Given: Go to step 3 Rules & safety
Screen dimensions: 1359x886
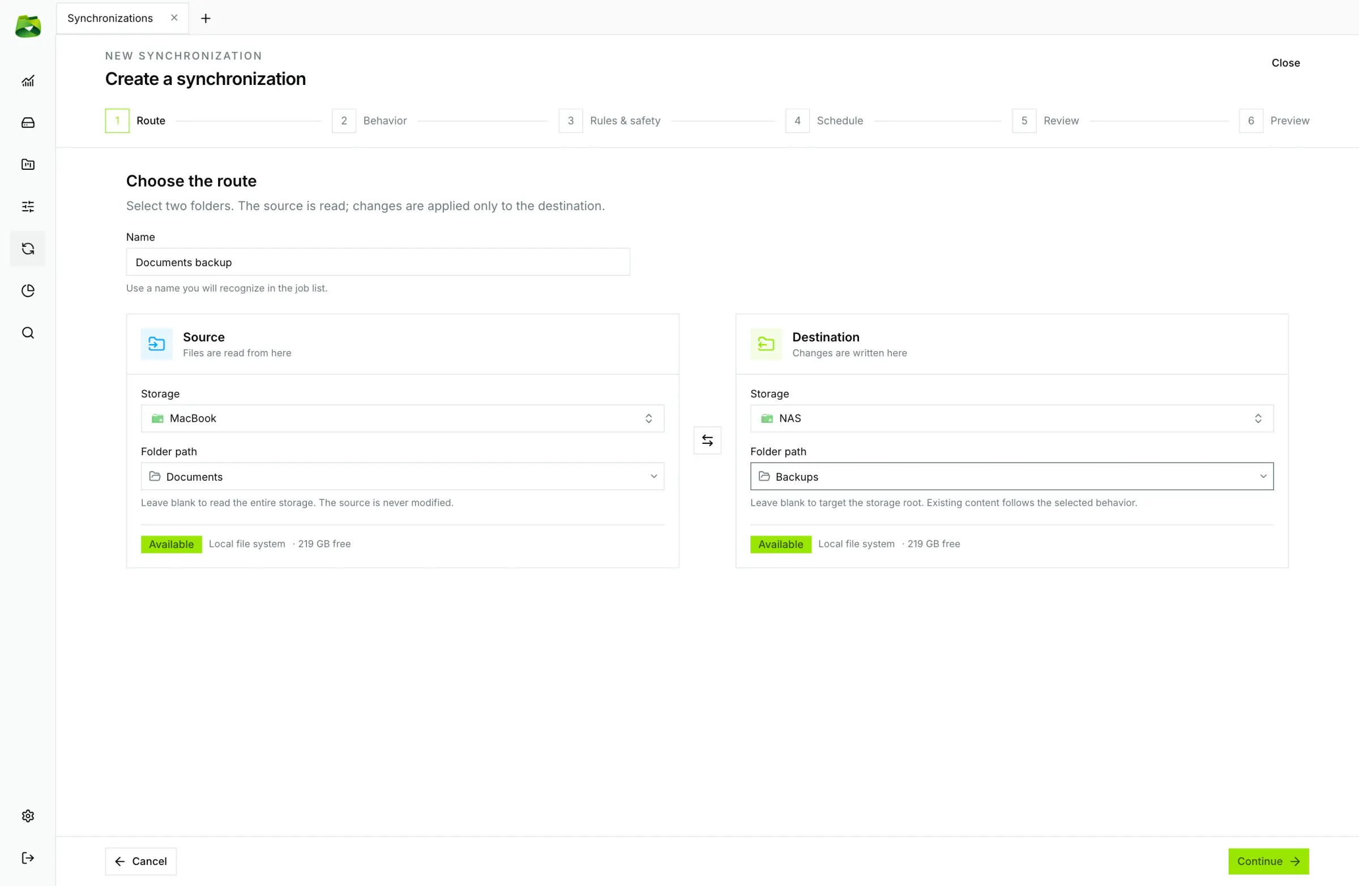Looking at the screenshot, I should (610, 121).
